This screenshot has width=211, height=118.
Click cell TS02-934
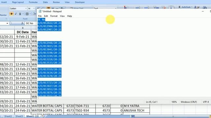pyautogui.click(x=85, y=110)
